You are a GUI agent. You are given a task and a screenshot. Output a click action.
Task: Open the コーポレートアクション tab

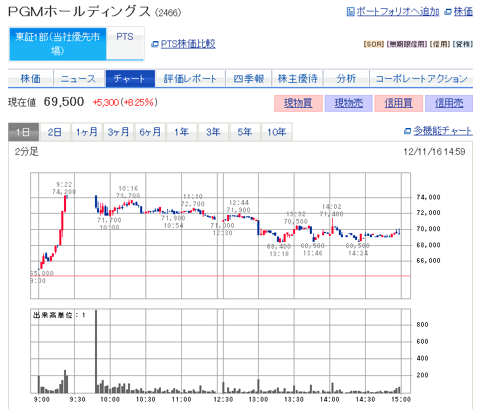click(421, 79)
